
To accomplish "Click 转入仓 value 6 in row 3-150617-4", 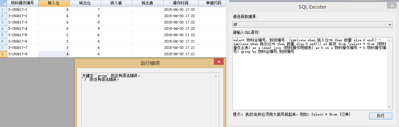I will [x=54, y=29].
